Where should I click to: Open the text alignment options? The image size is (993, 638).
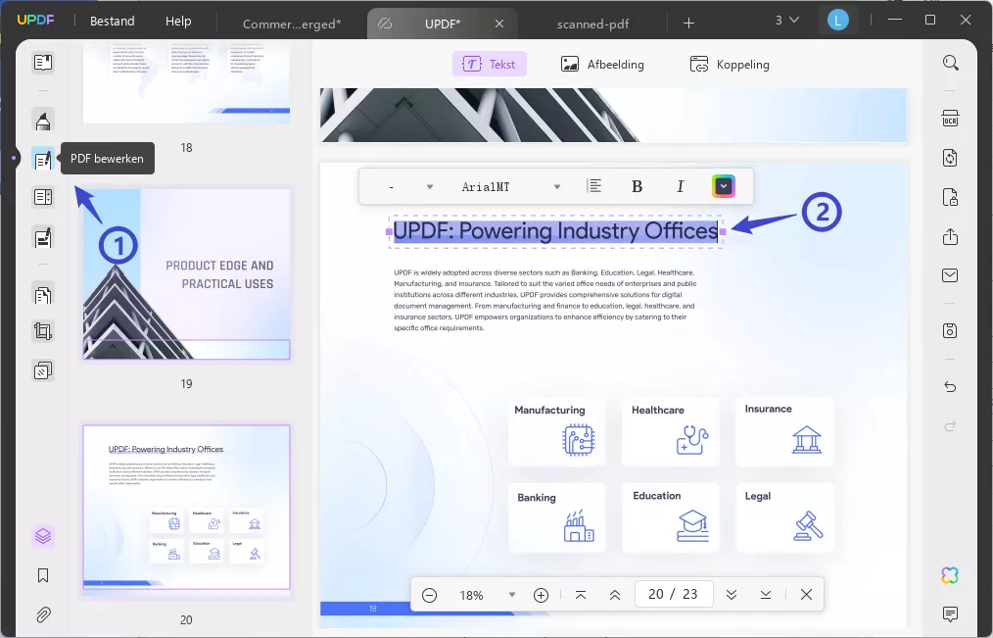coord(594,186)
